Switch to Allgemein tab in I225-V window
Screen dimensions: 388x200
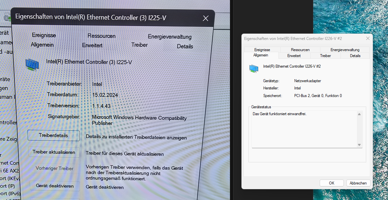point(42,45)
